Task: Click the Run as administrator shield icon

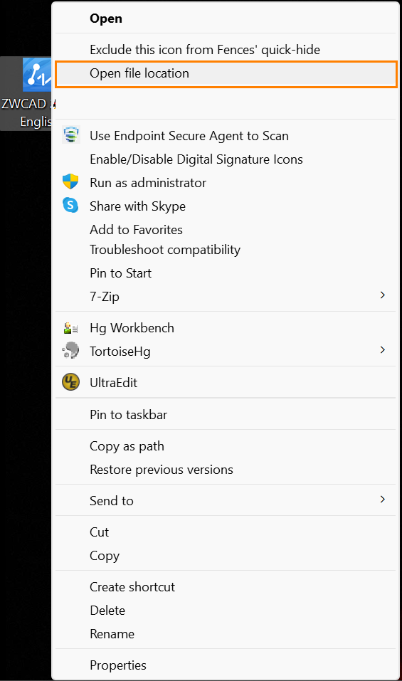Action: pyautogui.click(x=70, y=181)
